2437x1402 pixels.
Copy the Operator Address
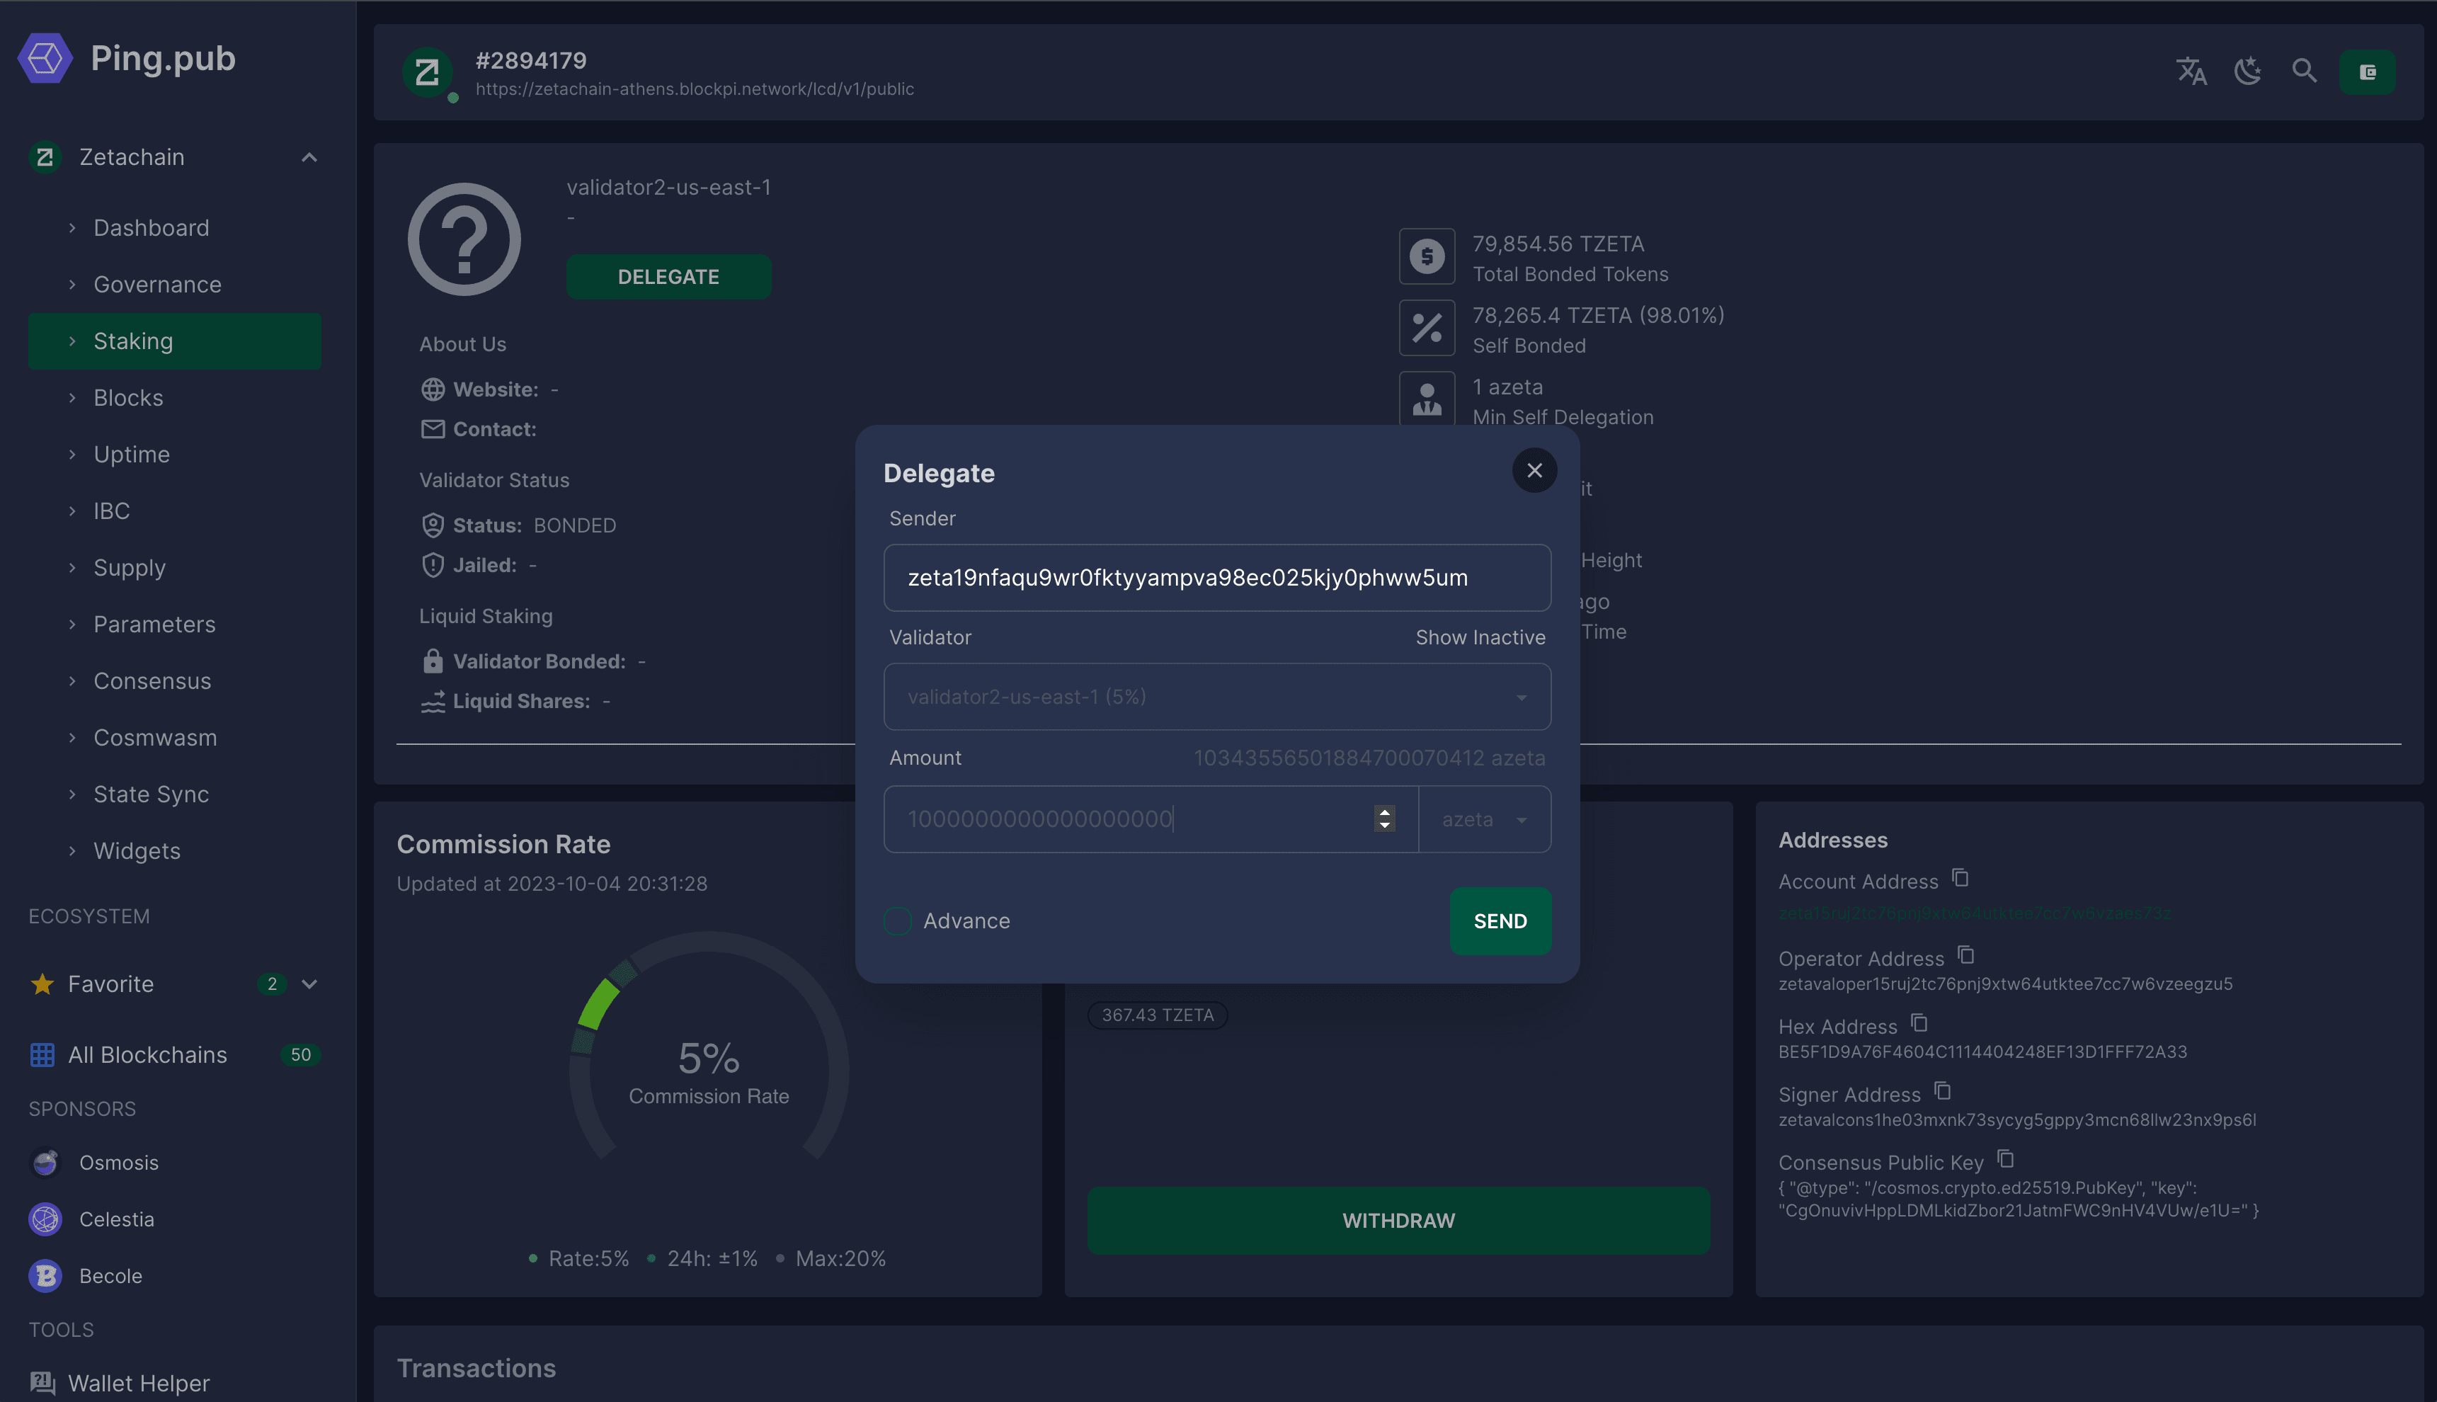tap(1966, 955)
